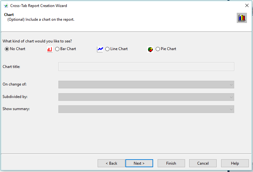Viewport: 253px width, 172px height.
Task: Click the blue line chart icon
Action: click(100, 49)
